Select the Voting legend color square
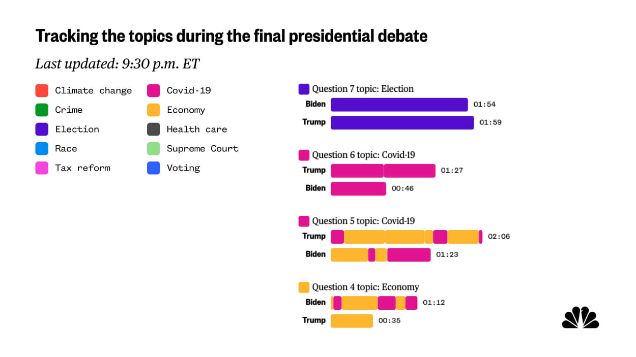The height and width of the screenshot is (357, 636). [x=154, y=168]
